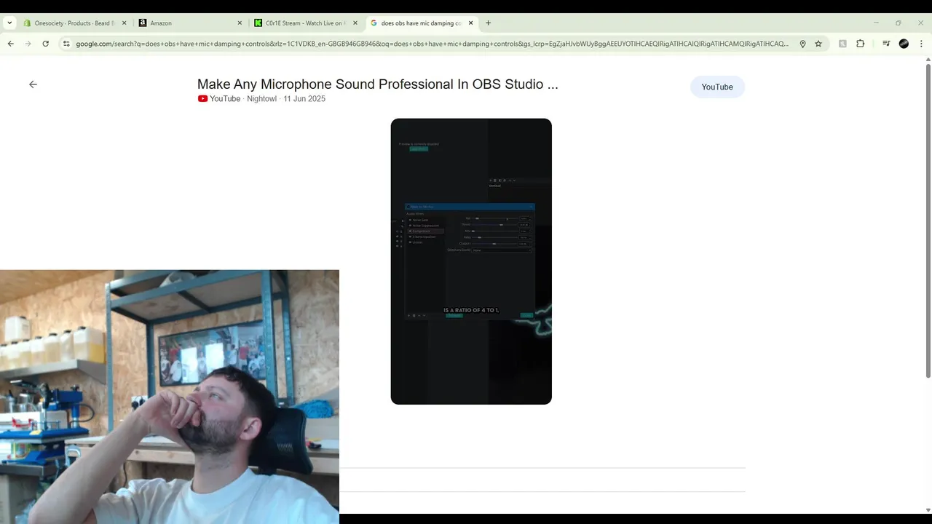The image size is (932, 524).
Task: Return to results with the back arrow
Action: pyautogui.click(x=33, y=84)
